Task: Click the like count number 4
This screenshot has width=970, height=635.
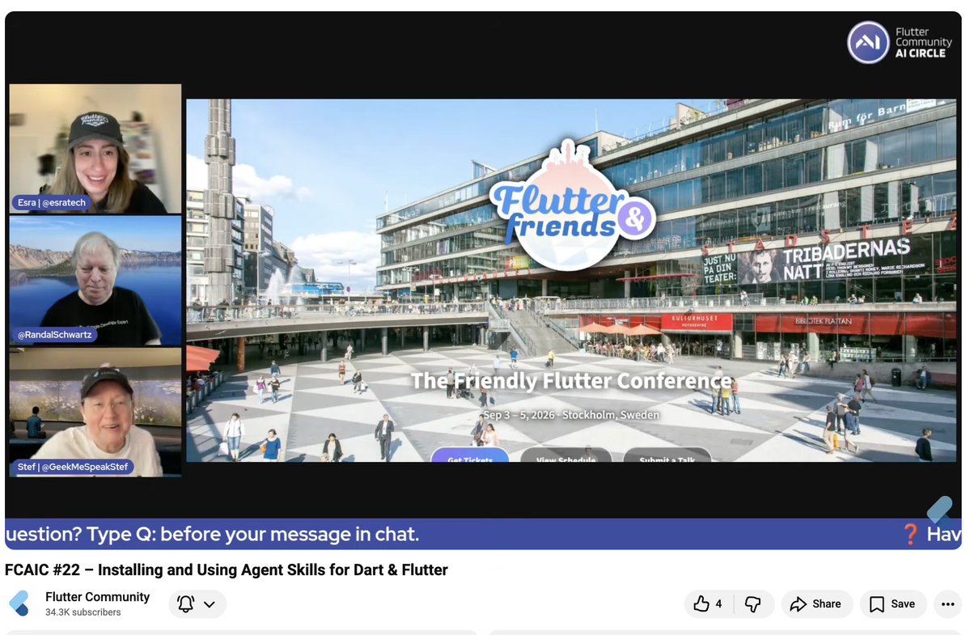Action: coord(718,604)
